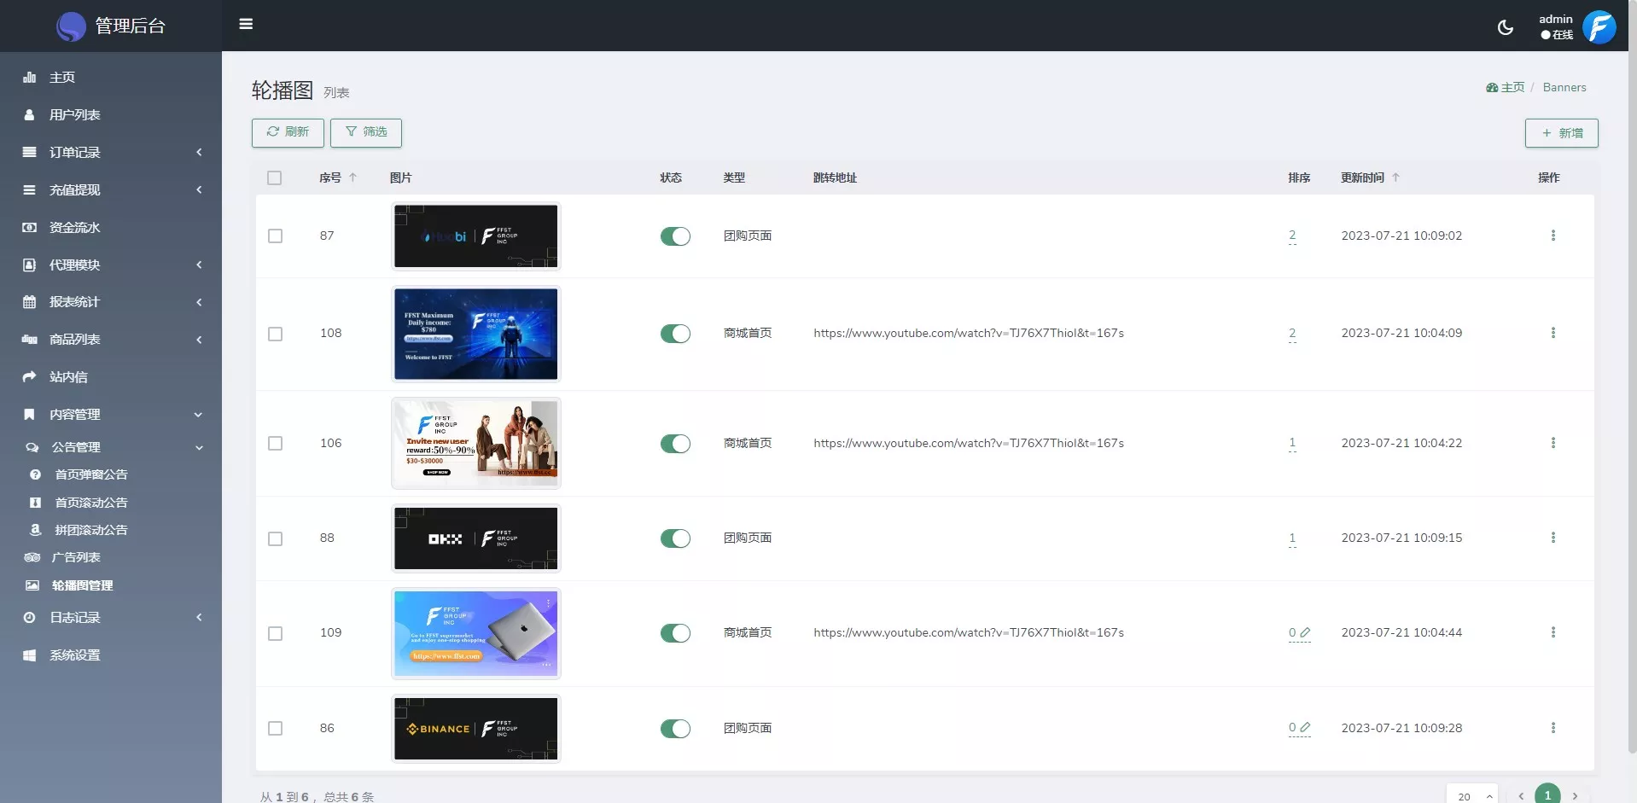Open 首页弹窗公告 in the sidebar
1637x803 pixels.
91,474
